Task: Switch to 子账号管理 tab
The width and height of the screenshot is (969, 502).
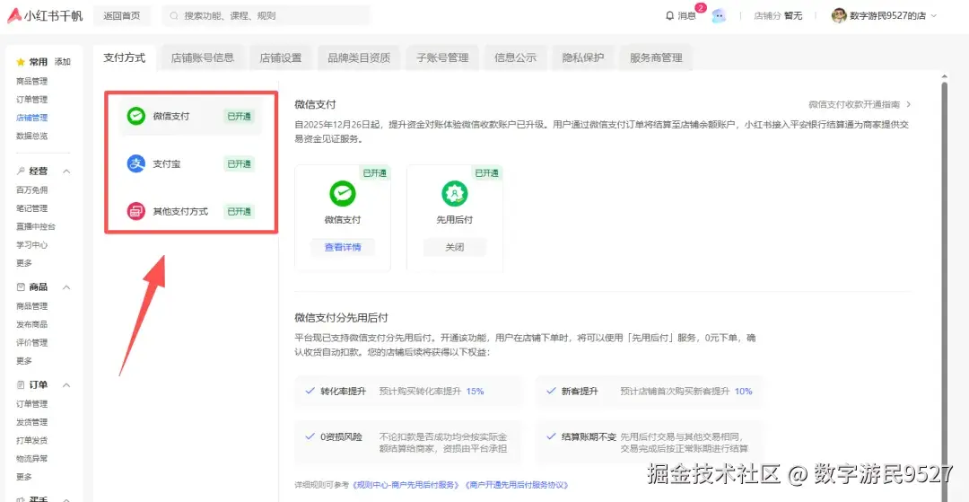Action: [x=442, y=58]
